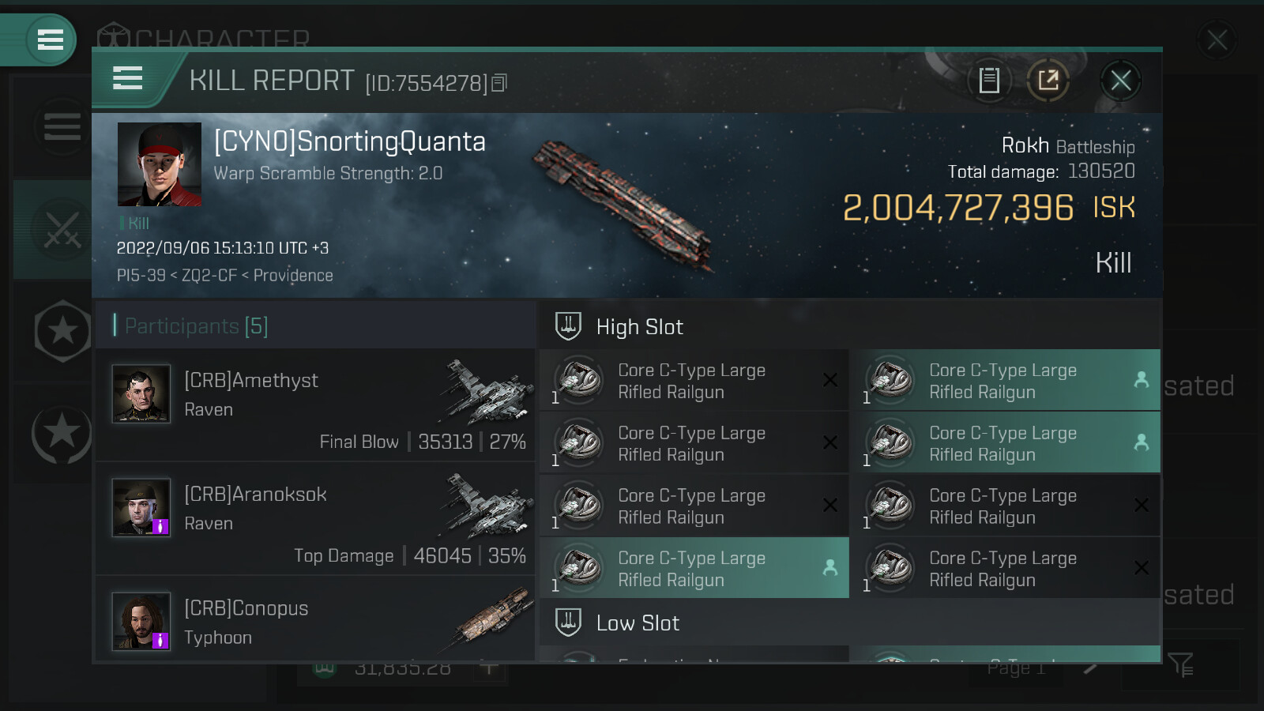Screen dimensions: 1264x711
Task: Click the Rokh battleship image
Action: click(624, 207)
